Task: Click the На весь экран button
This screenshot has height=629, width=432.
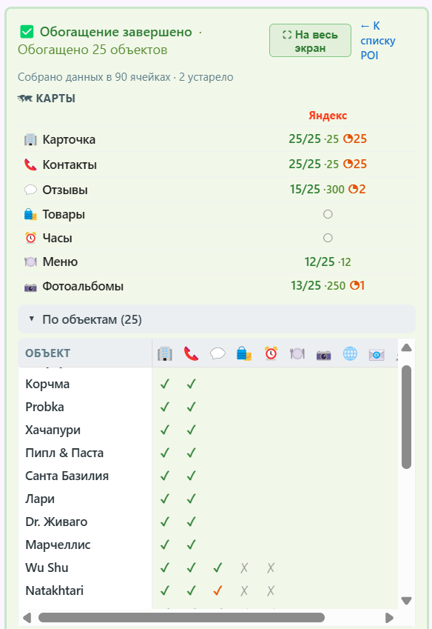Action: (x=310, y=41)
